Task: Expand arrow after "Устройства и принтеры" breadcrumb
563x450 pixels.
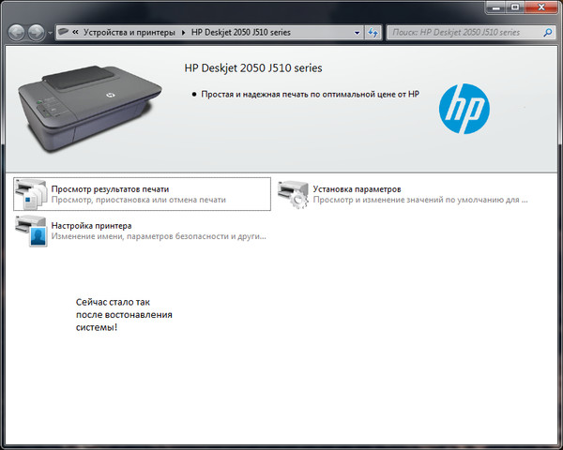Action: [183, 33]
